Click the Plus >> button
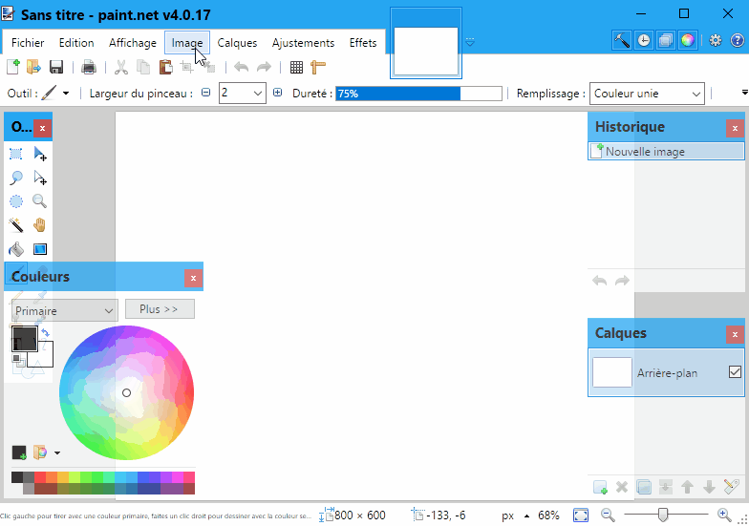749x526 pixels. tap(160, 309)
